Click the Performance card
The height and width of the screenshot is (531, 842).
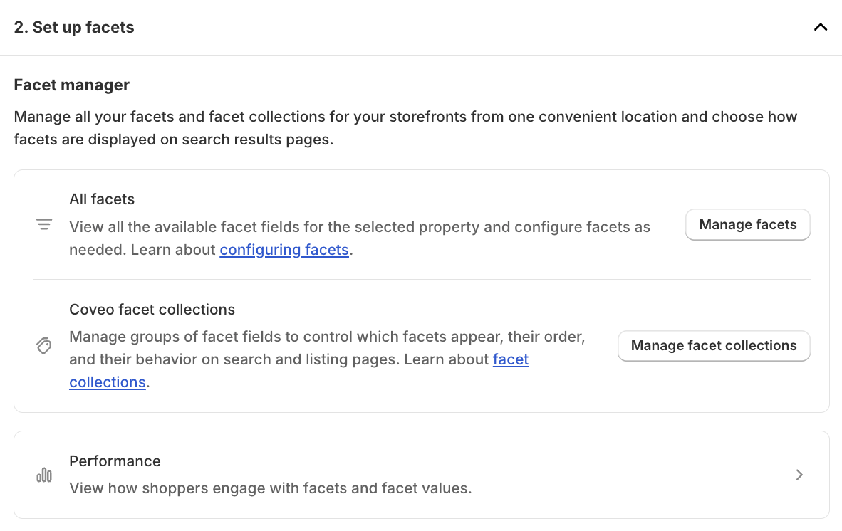coord(421,475)
